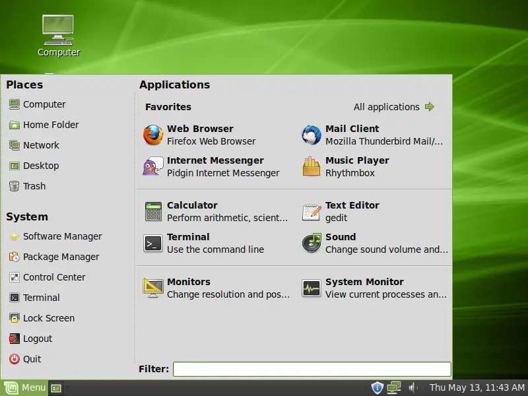Launch the Calculator icon
Screen dimensions: 528x396
tap(153, 211)
